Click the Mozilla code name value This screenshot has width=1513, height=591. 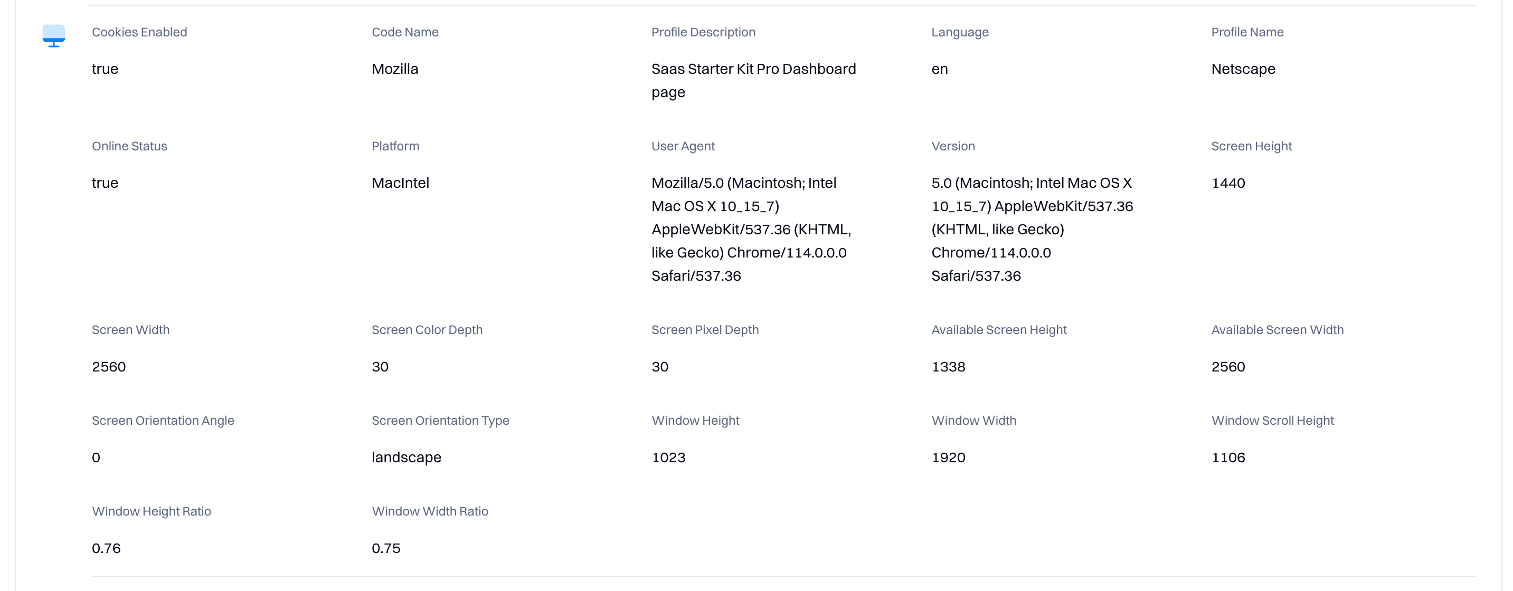[395, 69]
